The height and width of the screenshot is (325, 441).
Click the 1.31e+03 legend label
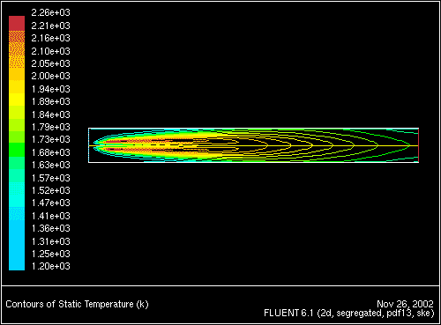[50, 241]
